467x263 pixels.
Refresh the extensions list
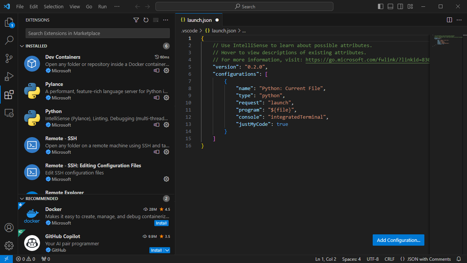146,20
